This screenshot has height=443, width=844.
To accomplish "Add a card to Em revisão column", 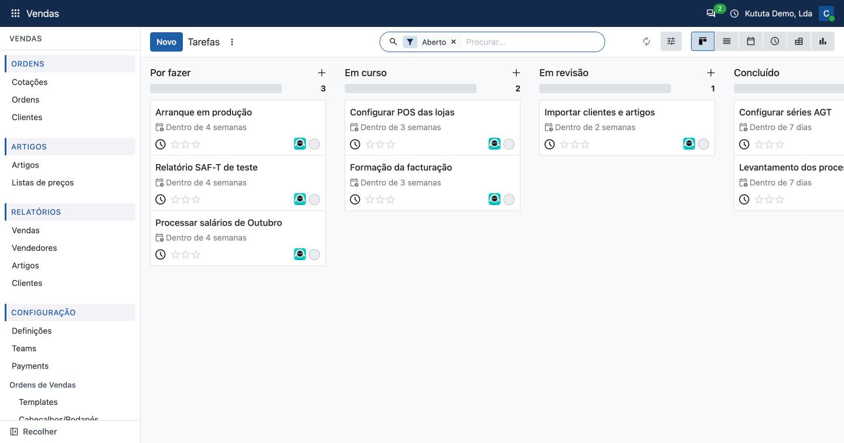I will 711,73.
